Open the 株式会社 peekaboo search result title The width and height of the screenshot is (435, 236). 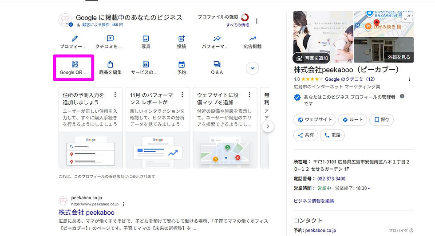tap(86, 212)
